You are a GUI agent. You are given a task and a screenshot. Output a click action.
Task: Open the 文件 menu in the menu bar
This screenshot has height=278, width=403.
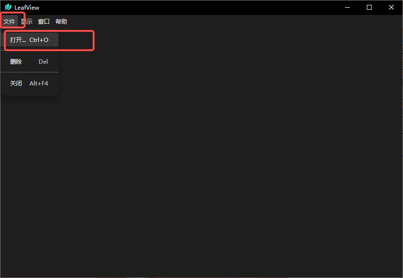9,22
